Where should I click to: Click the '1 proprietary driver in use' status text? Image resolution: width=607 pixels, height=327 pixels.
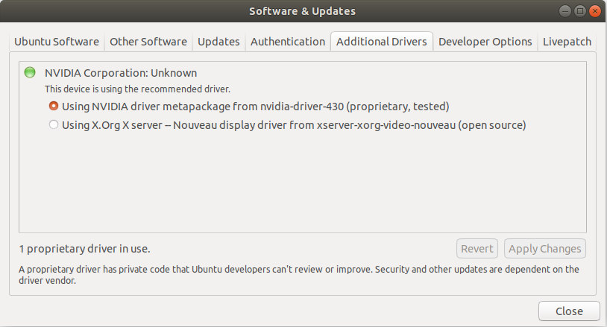coord(89,249)
